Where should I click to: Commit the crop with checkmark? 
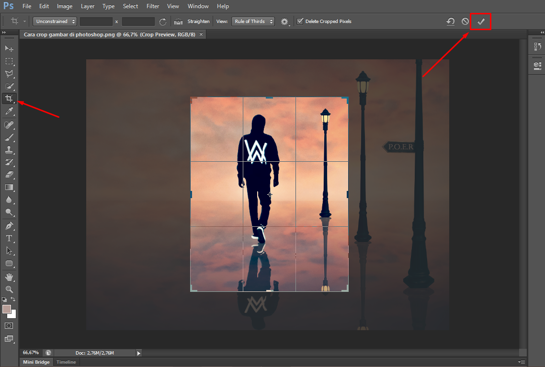[481, 22]
